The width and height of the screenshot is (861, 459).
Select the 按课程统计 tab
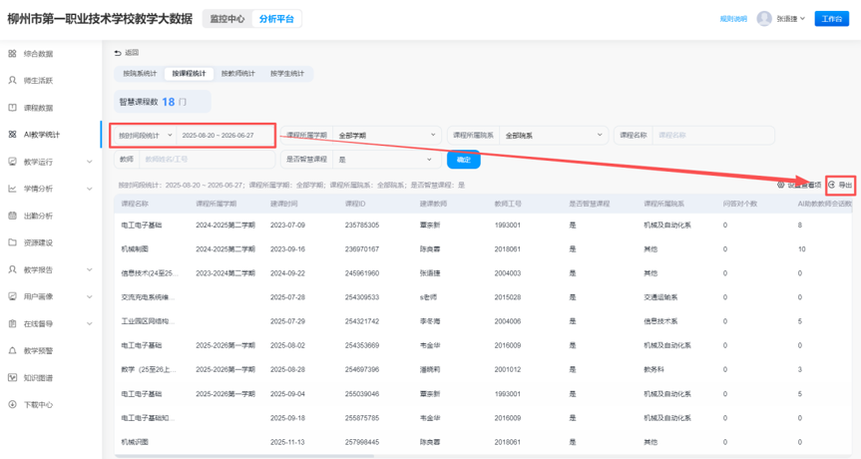[189, 74]
